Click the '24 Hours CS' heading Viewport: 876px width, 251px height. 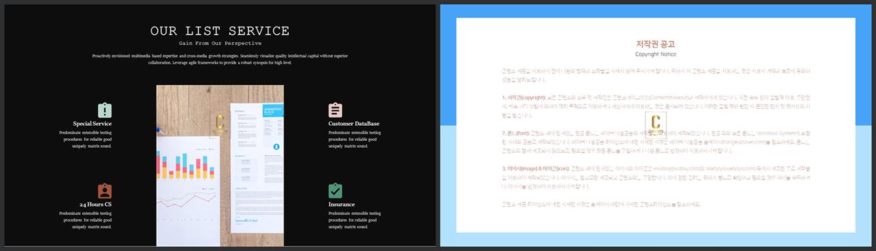click(x=95, y=204)
